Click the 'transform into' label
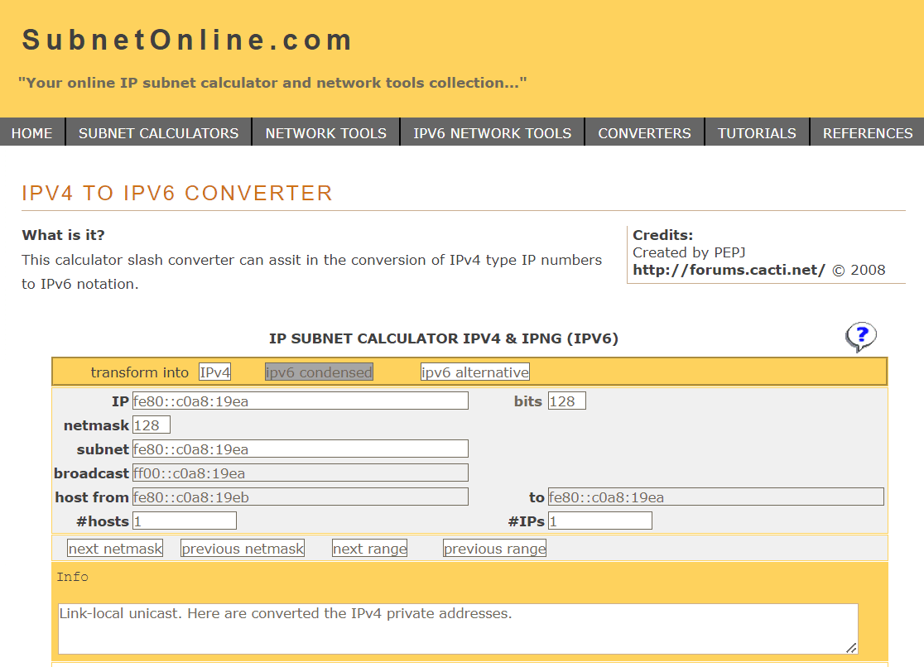 pyautogui.click(x=140, y=372)
